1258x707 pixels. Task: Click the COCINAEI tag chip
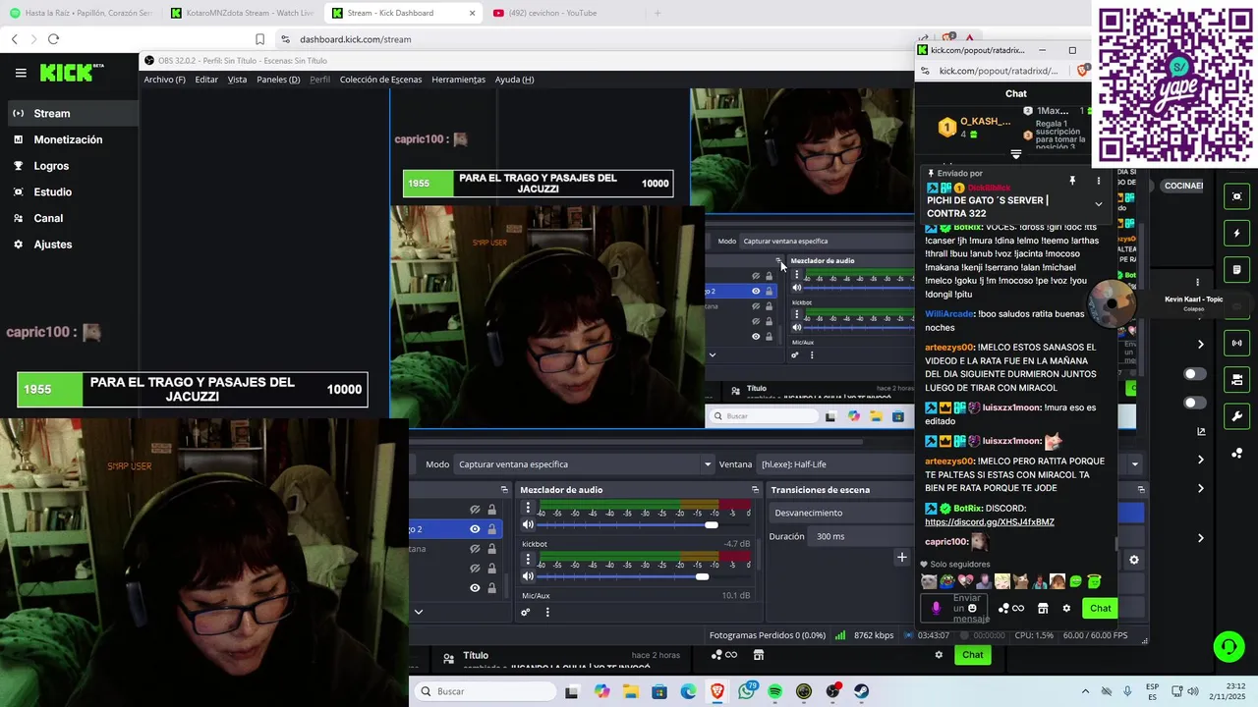(1182, 186)
